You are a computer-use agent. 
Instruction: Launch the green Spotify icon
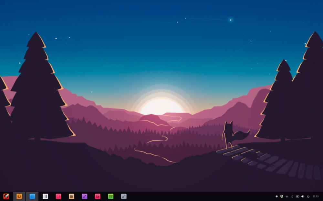coord(110,196)
